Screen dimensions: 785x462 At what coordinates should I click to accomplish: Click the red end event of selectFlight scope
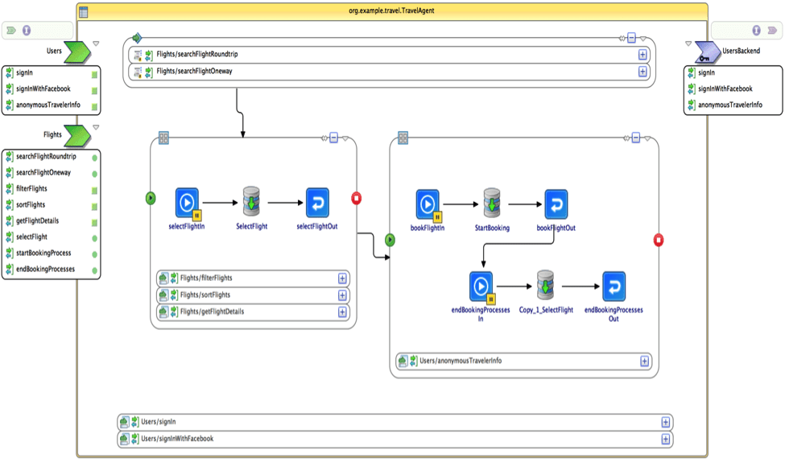click(356, 198)
